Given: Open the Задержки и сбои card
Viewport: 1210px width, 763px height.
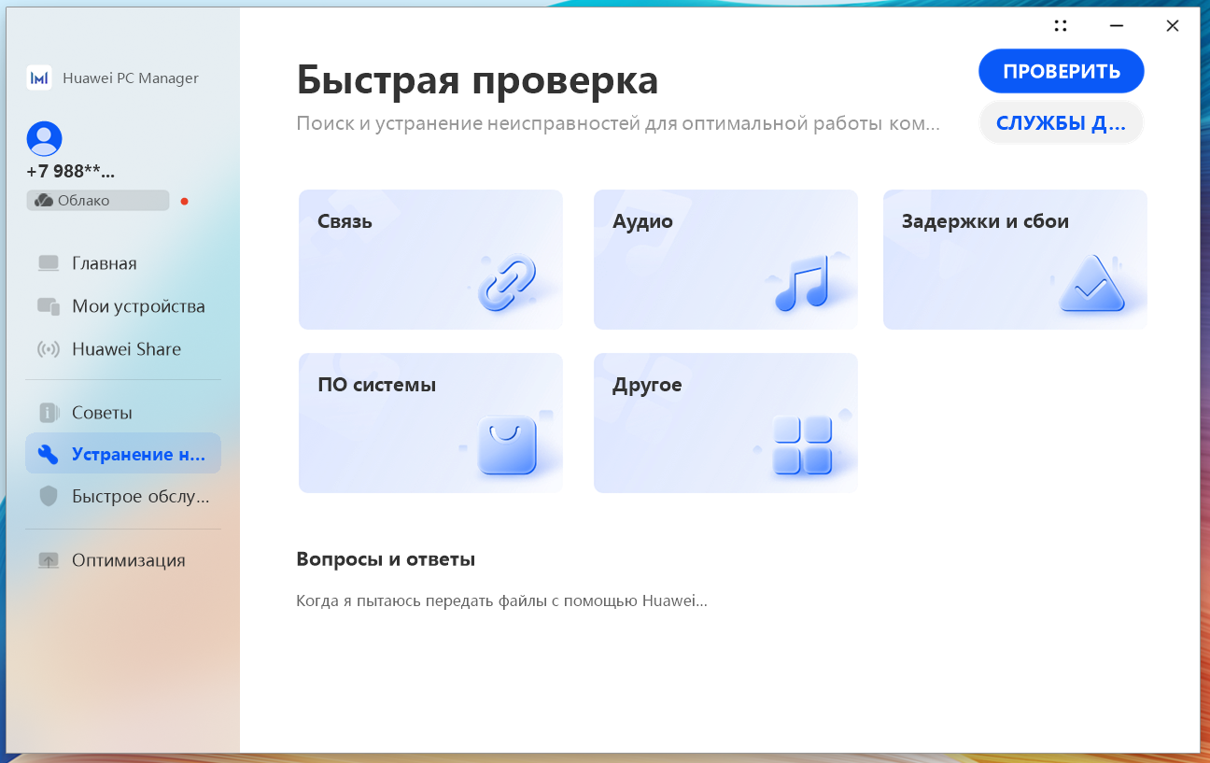Looking at the screenshot, I should tap(1015, 260).
